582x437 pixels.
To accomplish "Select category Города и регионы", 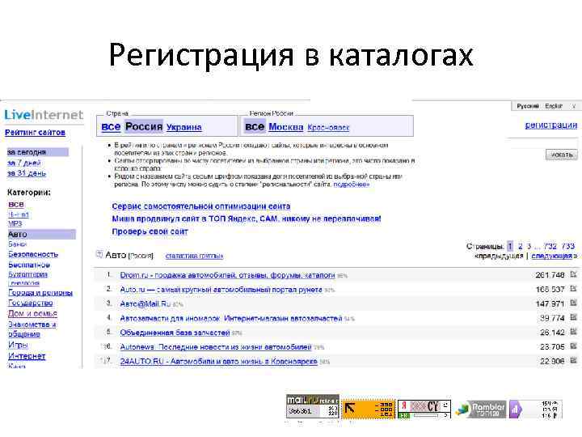I will click(x=40, y=292).
